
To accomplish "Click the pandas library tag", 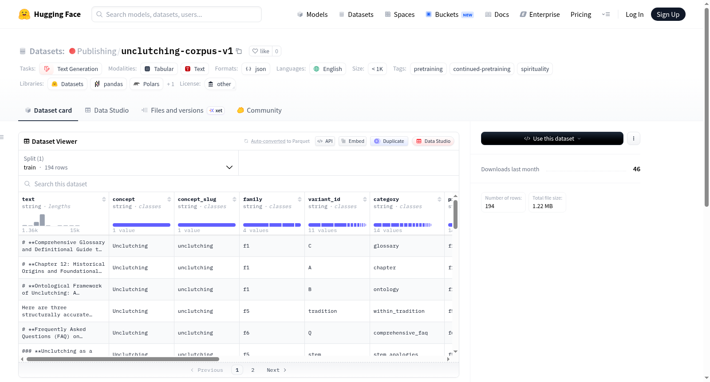I will (x=109, y=84).
